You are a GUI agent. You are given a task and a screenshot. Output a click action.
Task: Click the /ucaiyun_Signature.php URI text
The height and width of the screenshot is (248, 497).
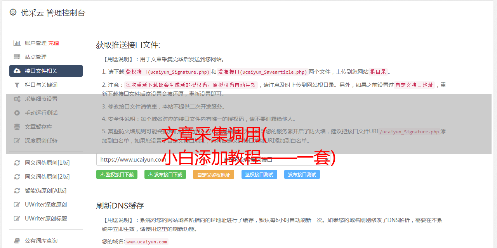[x=409, y=132]
